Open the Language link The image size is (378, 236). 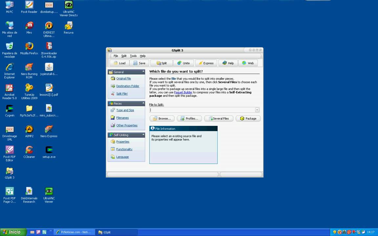(122, 157)
